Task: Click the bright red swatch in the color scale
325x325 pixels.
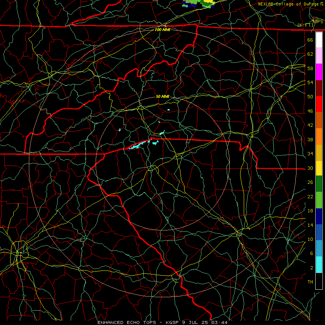Action: tap(319, 104)
